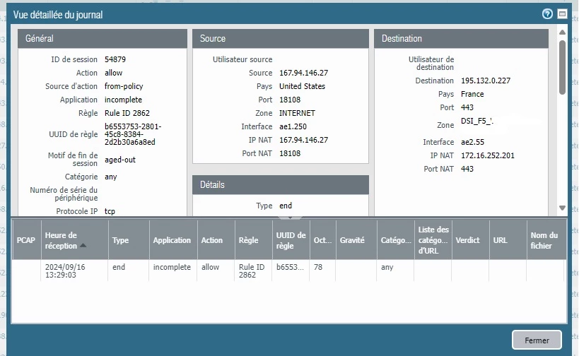Open the help icon in dialog header
The height and width of the screenshot is (356, 579).
coord(547,14)
